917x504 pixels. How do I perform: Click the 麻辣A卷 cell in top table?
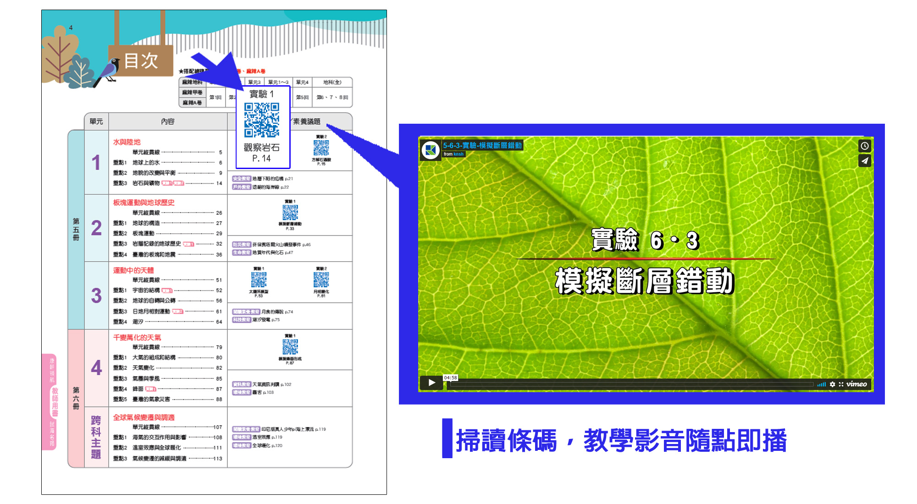[192, 103]
